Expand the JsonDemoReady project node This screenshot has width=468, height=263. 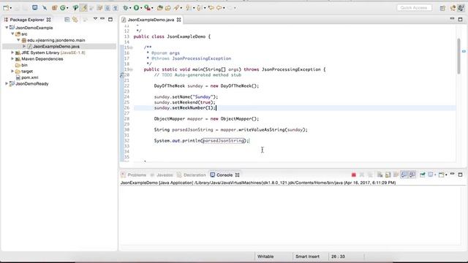pyautogui.click(x=7, y=84)
